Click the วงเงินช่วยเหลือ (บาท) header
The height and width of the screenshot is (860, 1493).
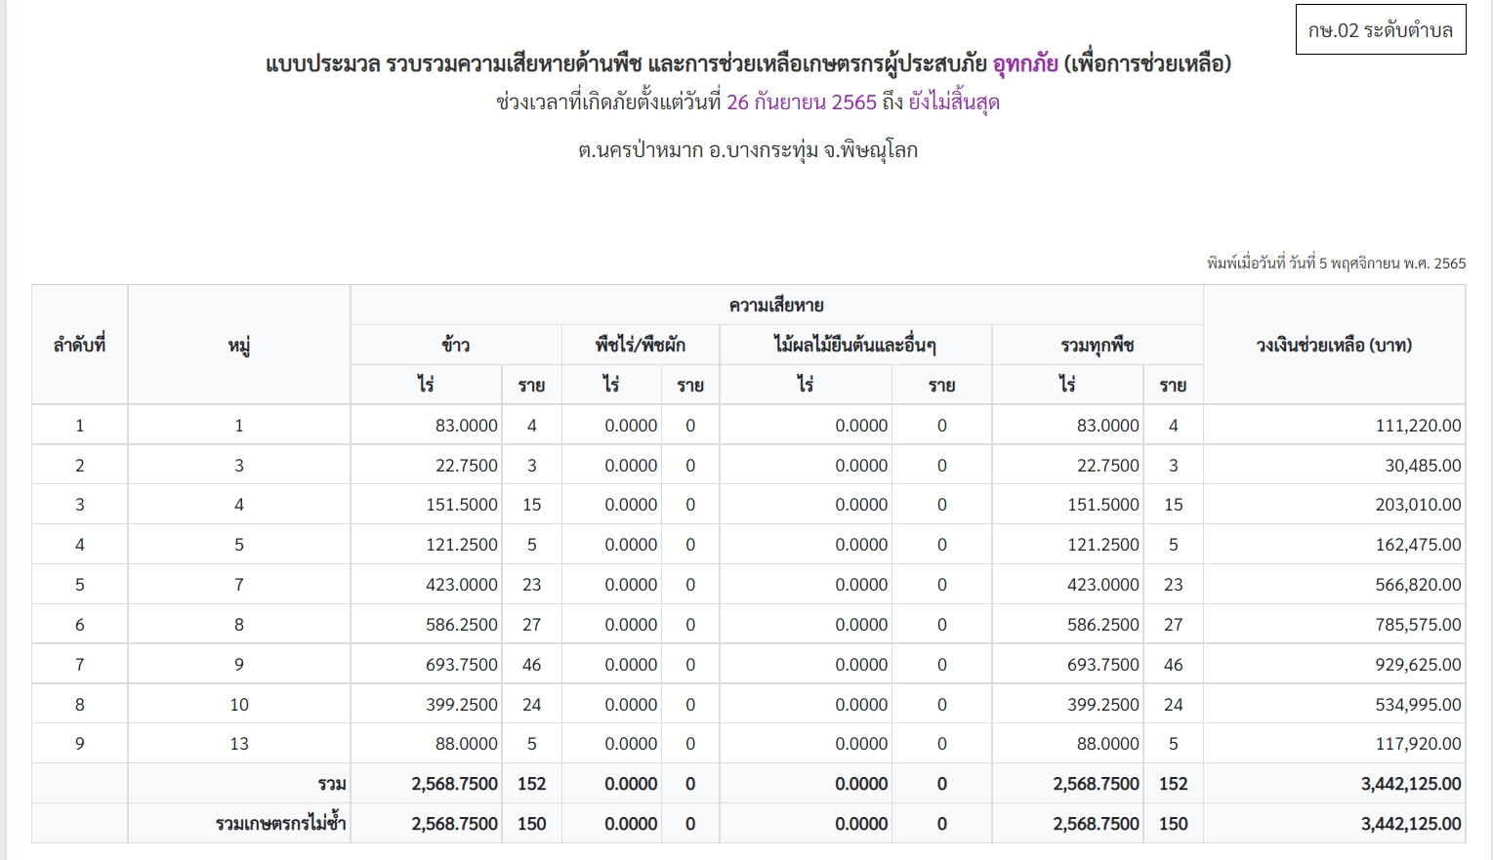tap(1334, 345)
